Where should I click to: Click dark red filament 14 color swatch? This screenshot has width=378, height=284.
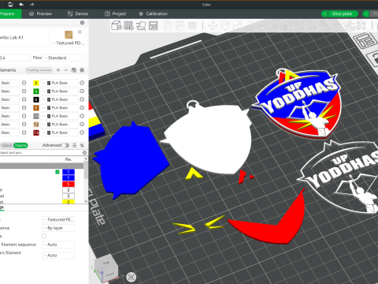36,133
